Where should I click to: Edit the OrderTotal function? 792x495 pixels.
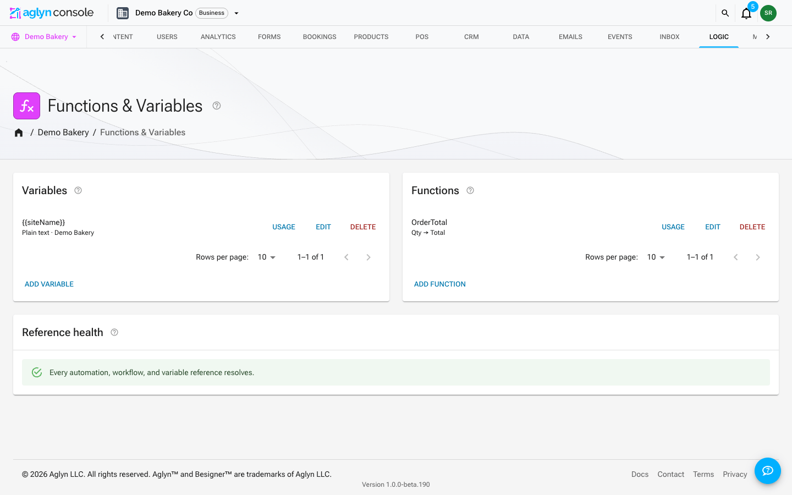(x=713, y=227)
